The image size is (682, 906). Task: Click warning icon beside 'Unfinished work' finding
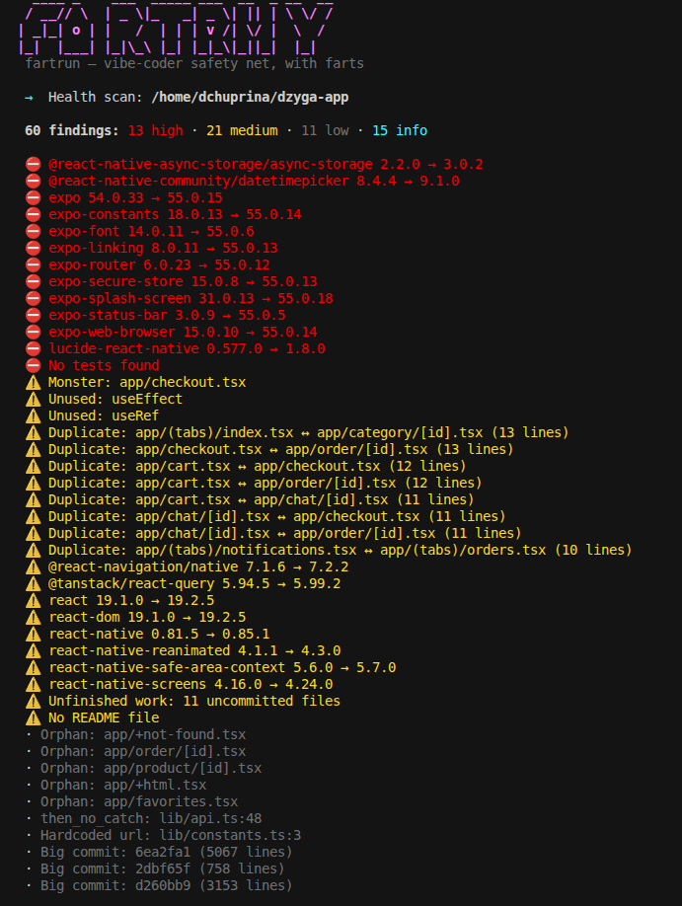[33, 701]
